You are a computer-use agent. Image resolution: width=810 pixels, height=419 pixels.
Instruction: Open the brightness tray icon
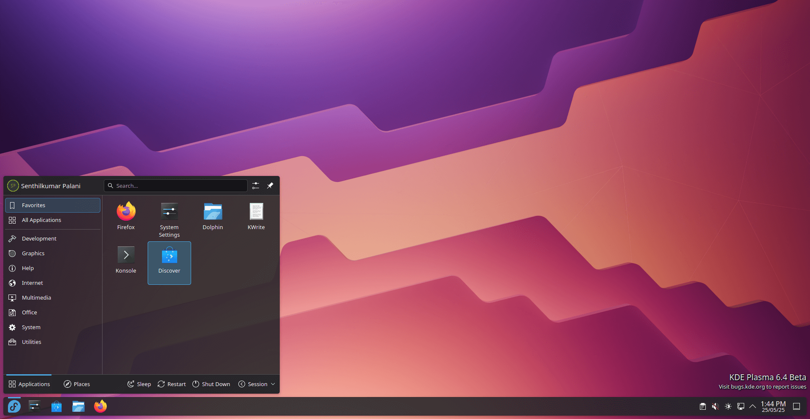pos(728,406)
